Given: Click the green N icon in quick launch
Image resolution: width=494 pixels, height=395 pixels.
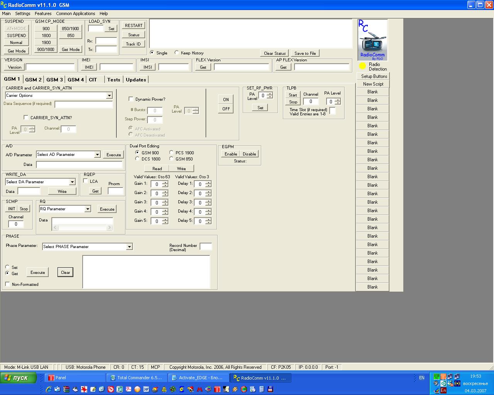Looking at the screenshot, I should [x=120, y=389].
